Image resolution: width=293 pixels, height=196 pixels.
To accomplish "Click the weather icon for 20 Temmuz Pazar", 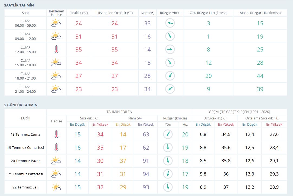I will click(x=56, y=161).
